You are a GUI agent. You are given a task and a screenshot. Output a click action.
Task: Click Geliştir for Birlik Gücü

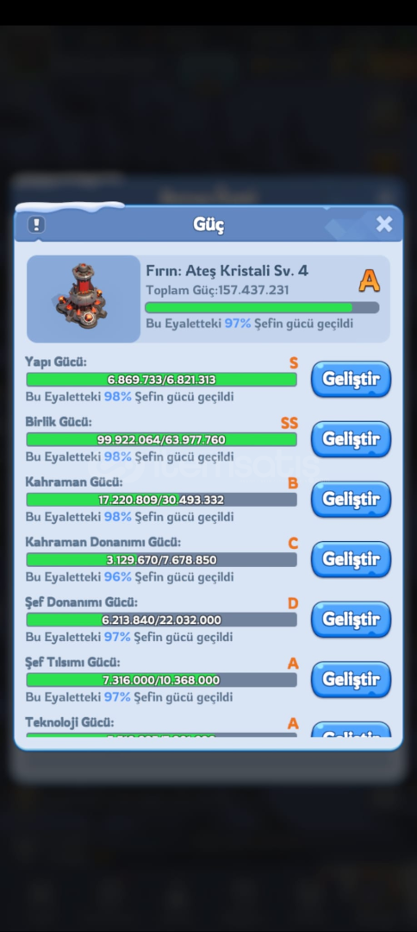[x=352, y=439]
